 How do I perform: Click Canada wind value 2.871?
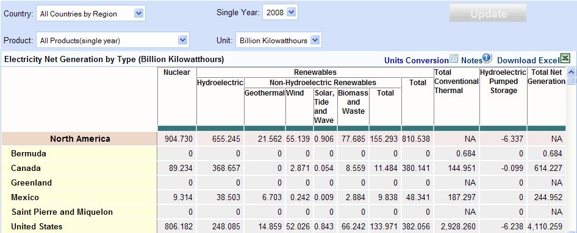click(x=300, y=168)
